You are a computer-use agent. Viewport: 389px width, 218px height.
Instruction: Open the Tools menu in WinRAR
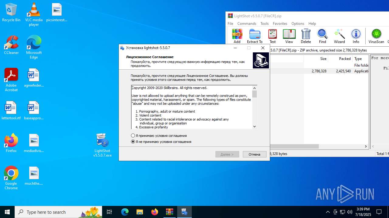264,24
